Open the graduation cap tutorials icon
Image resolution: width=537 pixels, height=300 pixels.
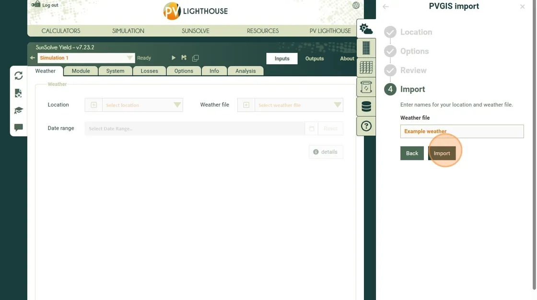coord(19,110)
